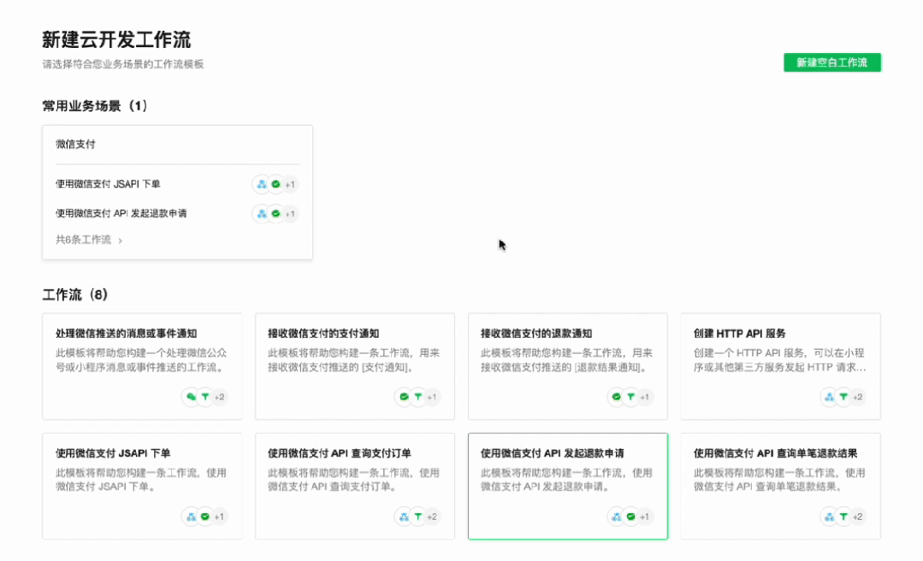This screenshot has width=923, height=561.
Task: Open the 使用微信支付 JSAPI 下单 workflow card title
Action: [x=113, y=453]
